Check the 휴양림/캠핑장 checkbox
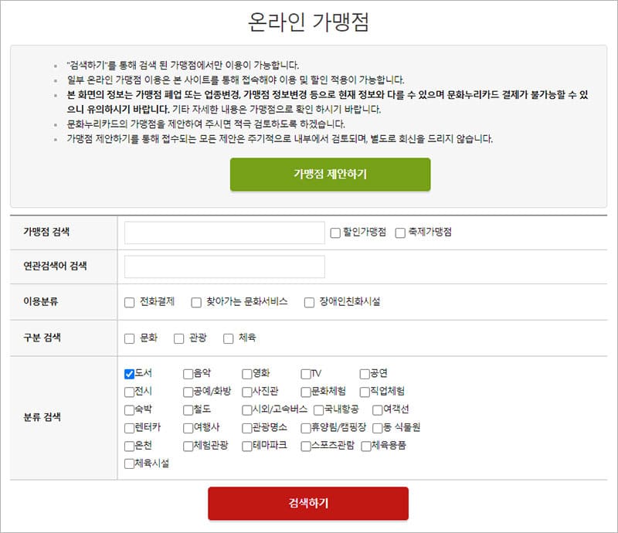The width and height of the screenshot is (618, 533). point(306,428)
